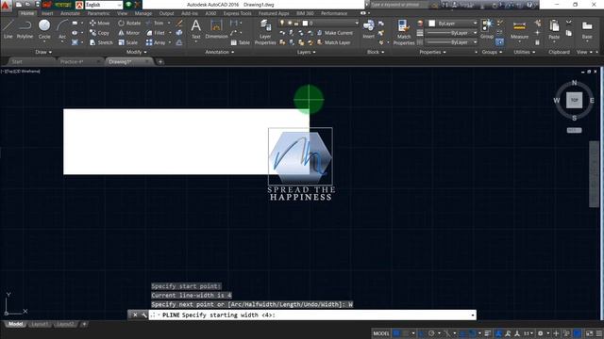Click the Scale tool
The height and width of the screenshot is (339, 604).
point(128,42)
